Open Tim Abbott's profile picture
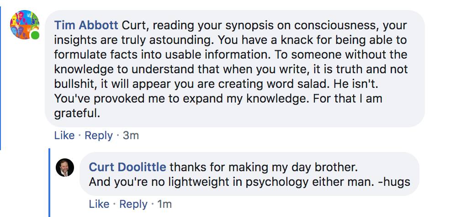Viewport: 456px width, 217px height. click(25, 25)
